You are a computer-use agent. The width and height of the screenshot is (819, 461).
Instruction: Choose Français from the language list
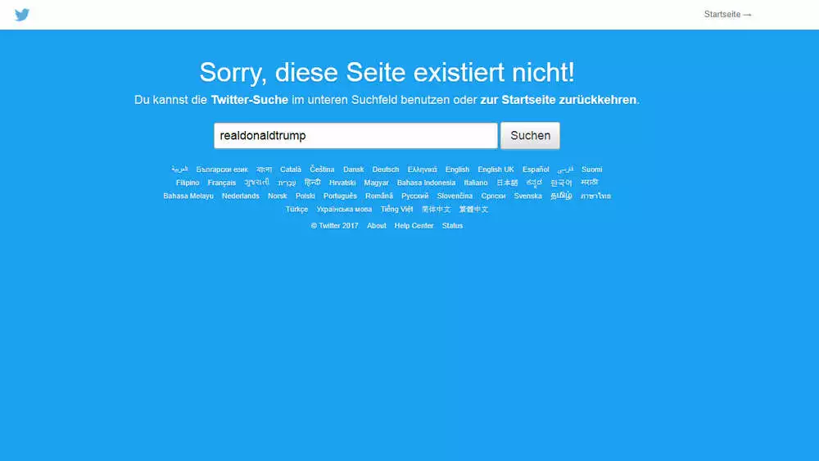pyautogui.click(x=221, y=183)
